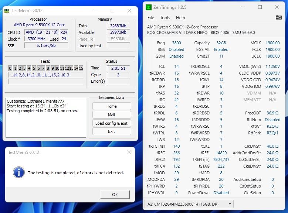Screen dimensions: 288x213
Task: Close the TestMem5 main window
Action: coord(129,11)
